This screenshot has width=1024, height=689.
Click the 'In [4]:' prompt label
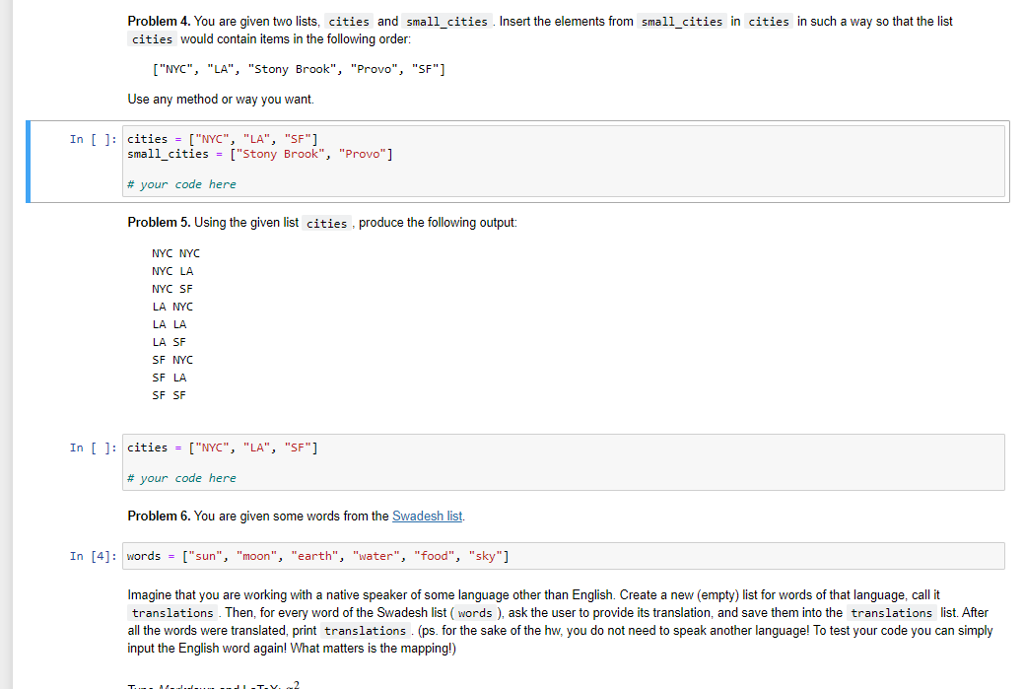point(92,555)
